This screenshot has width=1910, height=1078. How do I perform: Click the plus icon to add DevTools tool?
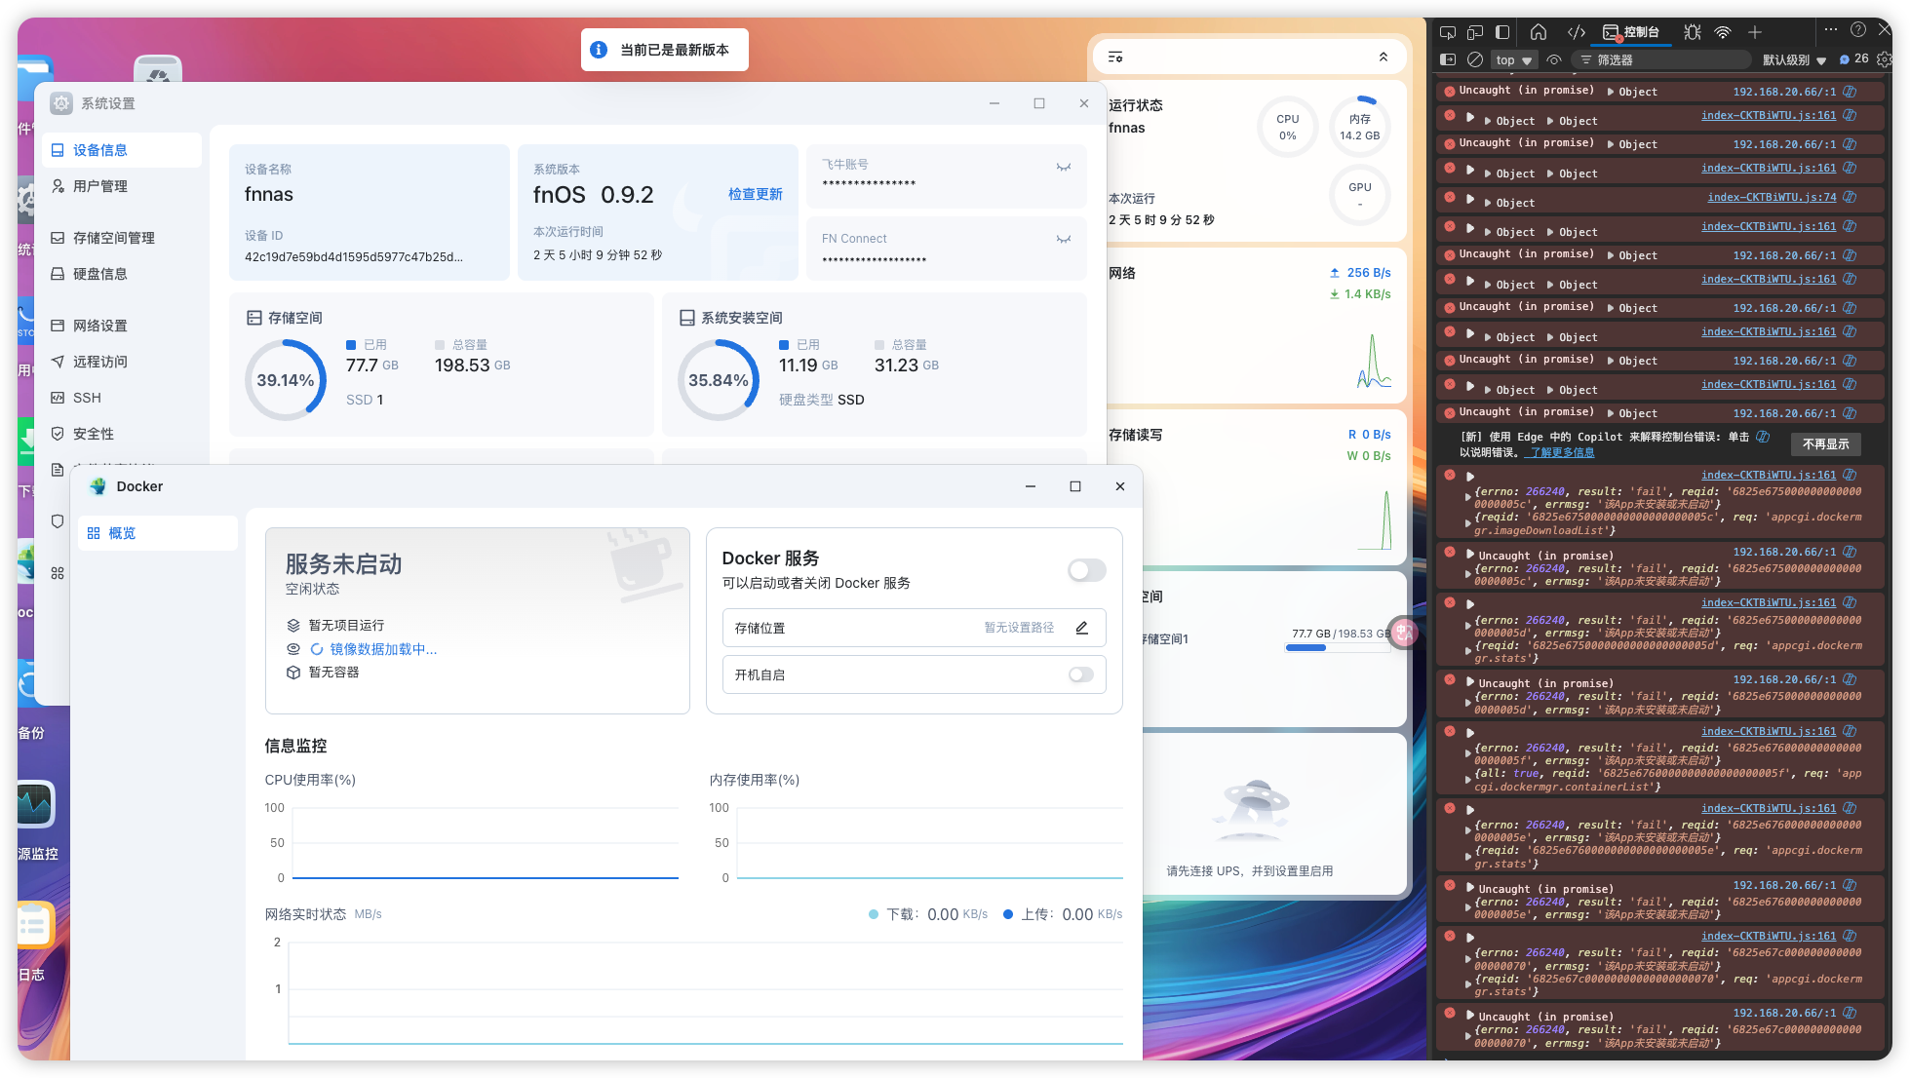pyautogui.click(x=1755, y=32)
